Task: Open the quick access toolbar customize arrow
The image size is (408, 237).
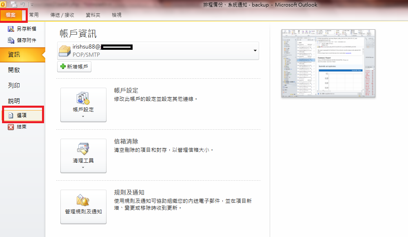Action: coord(32,4)
